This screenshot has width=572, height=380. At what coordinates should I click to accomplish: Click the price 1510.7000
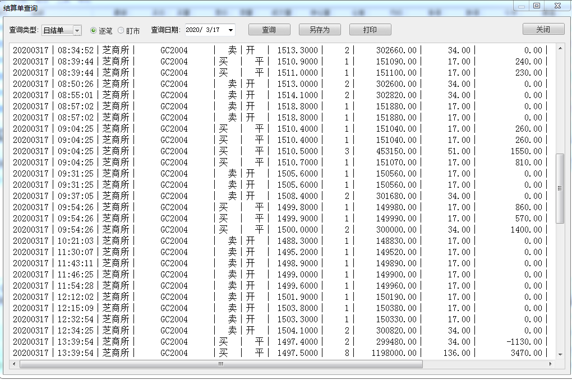pyautogui.click(x=297, y=163)
